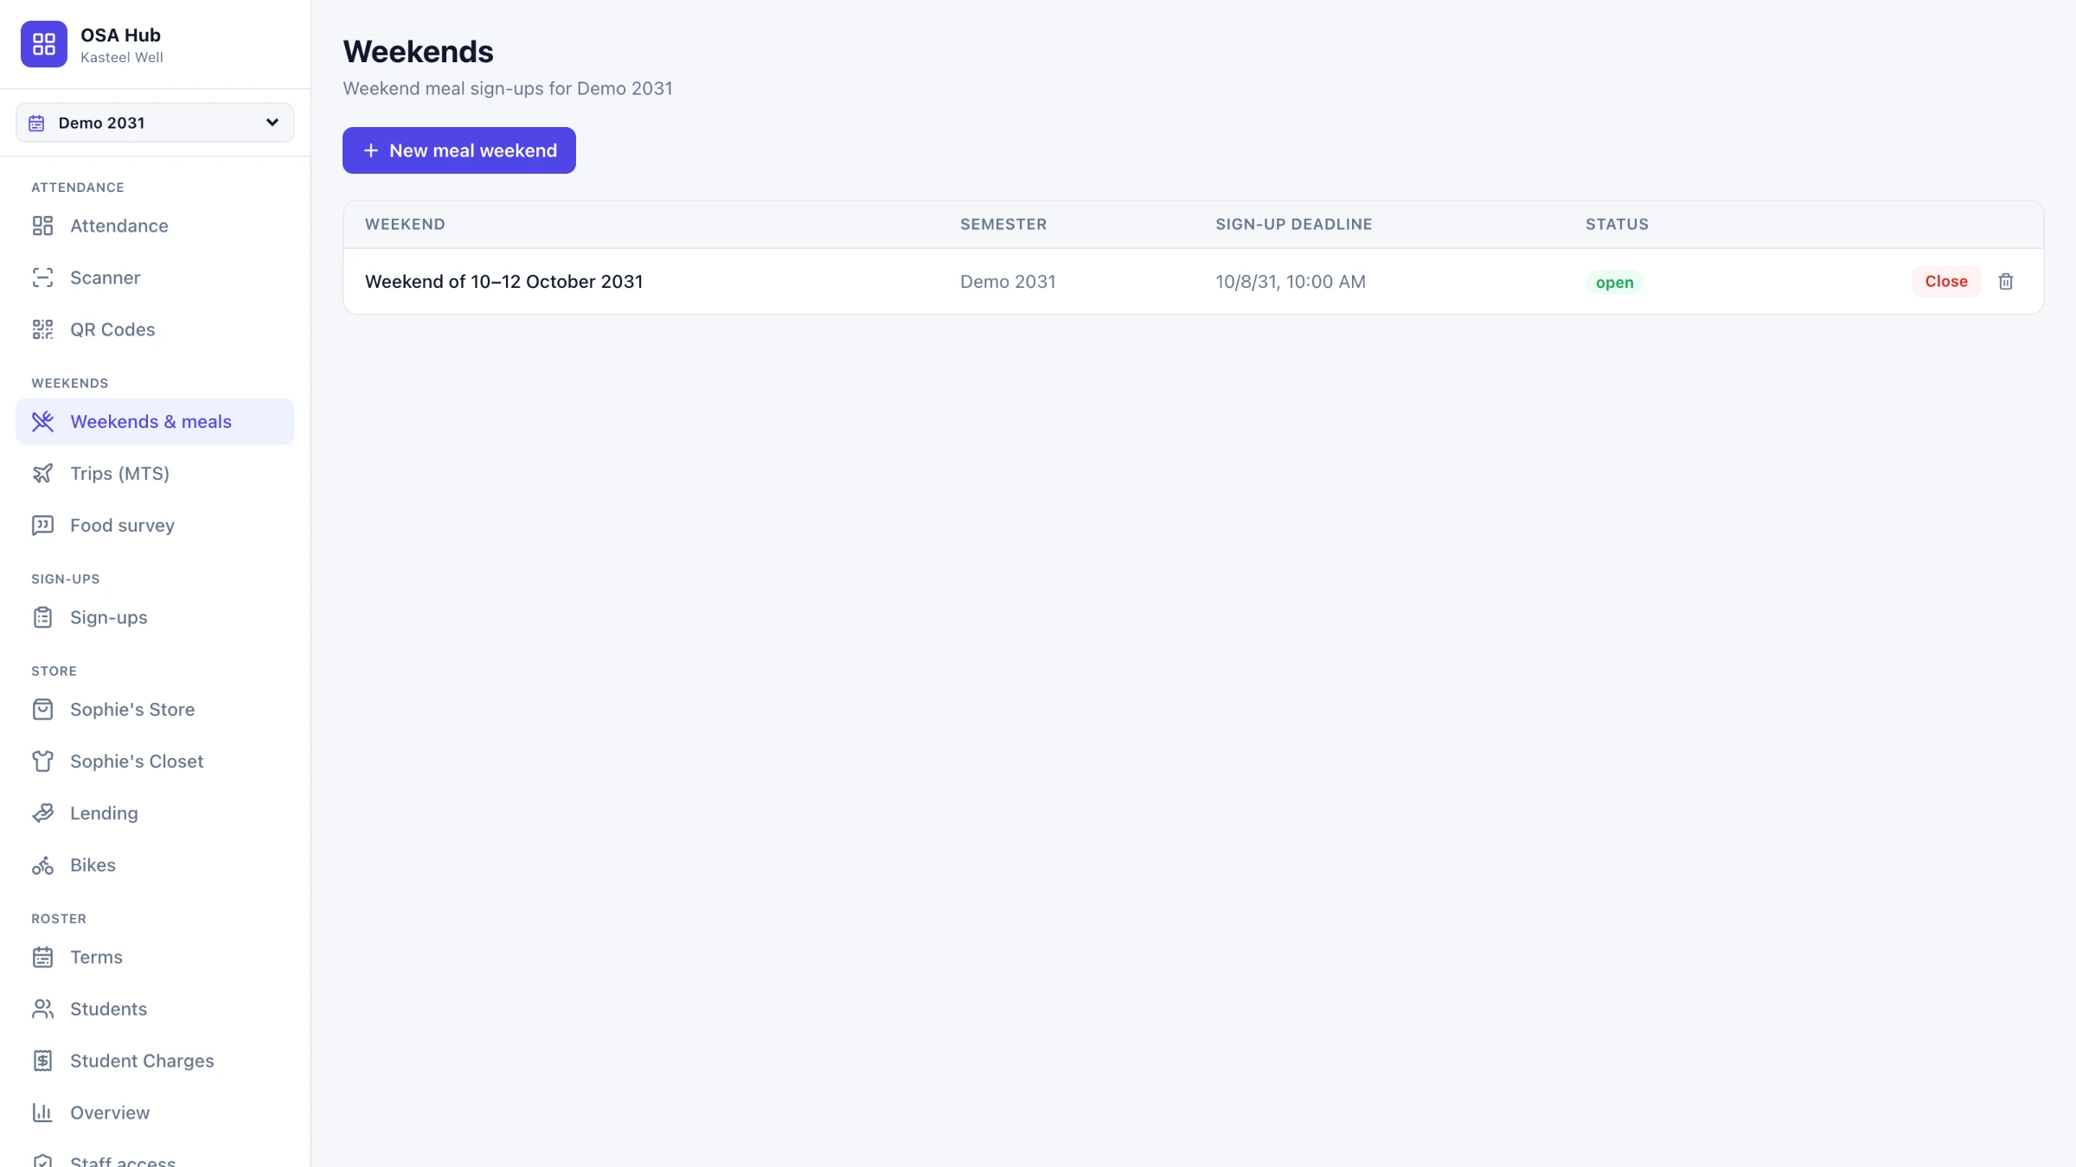Screen dimensions: 2076x1167
Task: Click the Students people icon
Action: point(42,1009)
